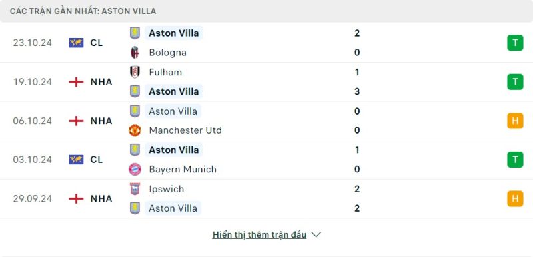Click the Bologna club crest icon
Viewport: 533px width, 257px height.
(x=135, y=53)
